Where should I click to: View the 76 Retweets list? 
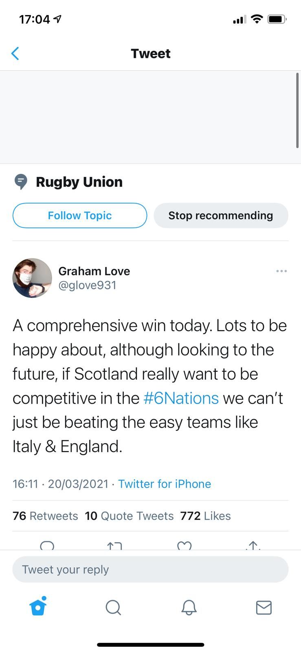coord(45,516)
